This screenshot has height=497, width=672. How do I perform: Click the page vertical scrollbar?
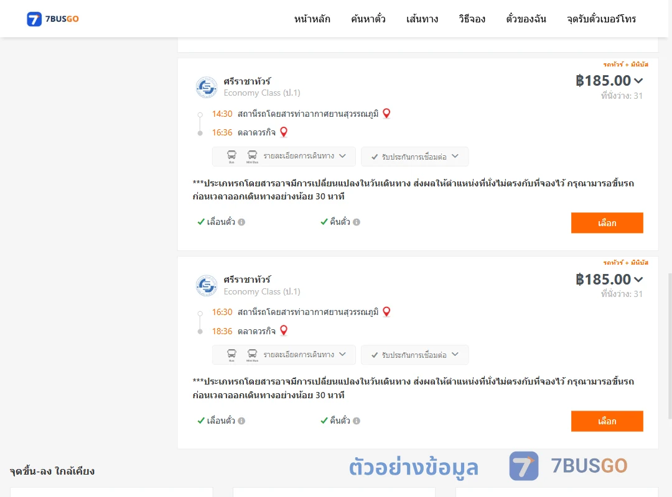670,346
